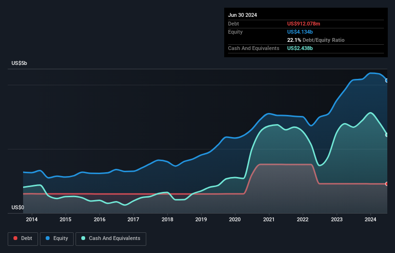This screenshot has width=395, height=253.
Task: Click the blue dot in Equity legend
Action: click(x=48, y=238)
